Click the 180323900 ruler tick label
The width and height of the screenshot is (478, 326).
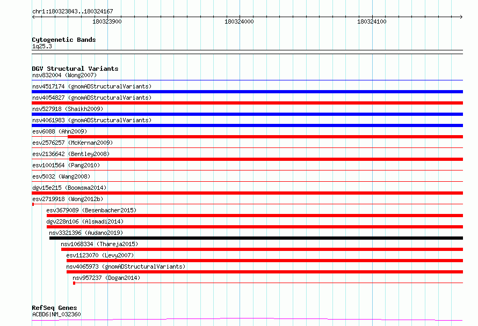107,21
